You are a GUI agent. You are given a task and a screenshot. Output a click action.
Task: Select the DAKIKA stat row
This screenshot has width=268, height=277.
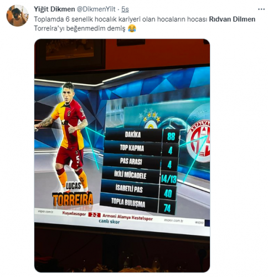point(142,135)
